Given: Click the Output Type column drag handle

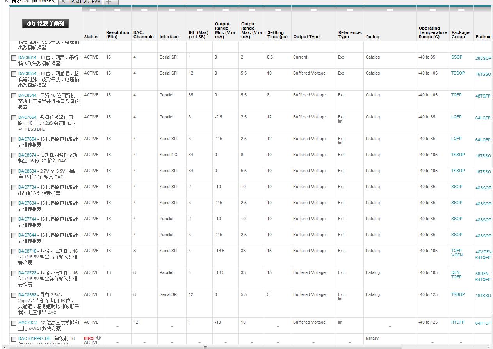Looking at the screenshot, I should [x=313, y=9].
